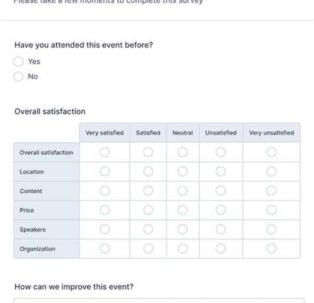Screen dimensions: 314x303
Task: Set Price rating to Satisfied
Action: click(148, 210)
